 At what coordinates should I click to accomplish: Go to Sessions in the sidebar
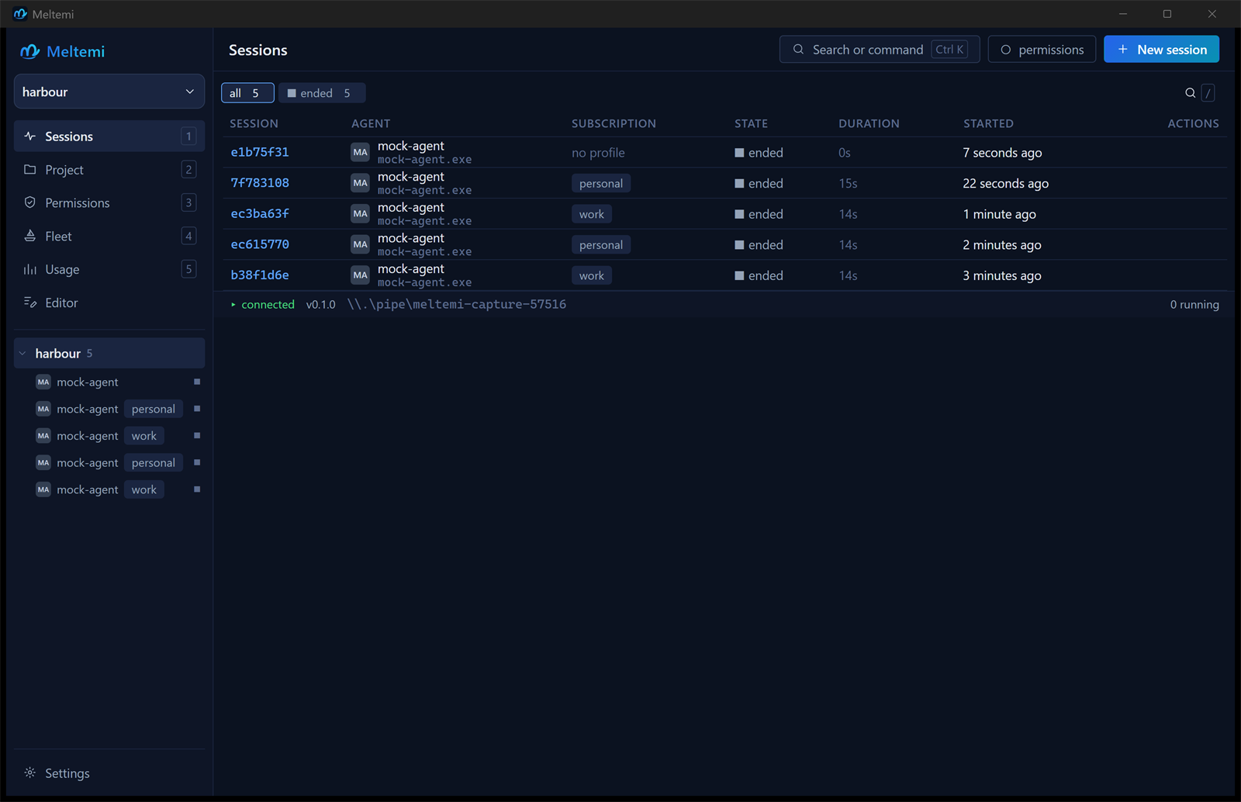pyautogui.click(x=109, y=137)
